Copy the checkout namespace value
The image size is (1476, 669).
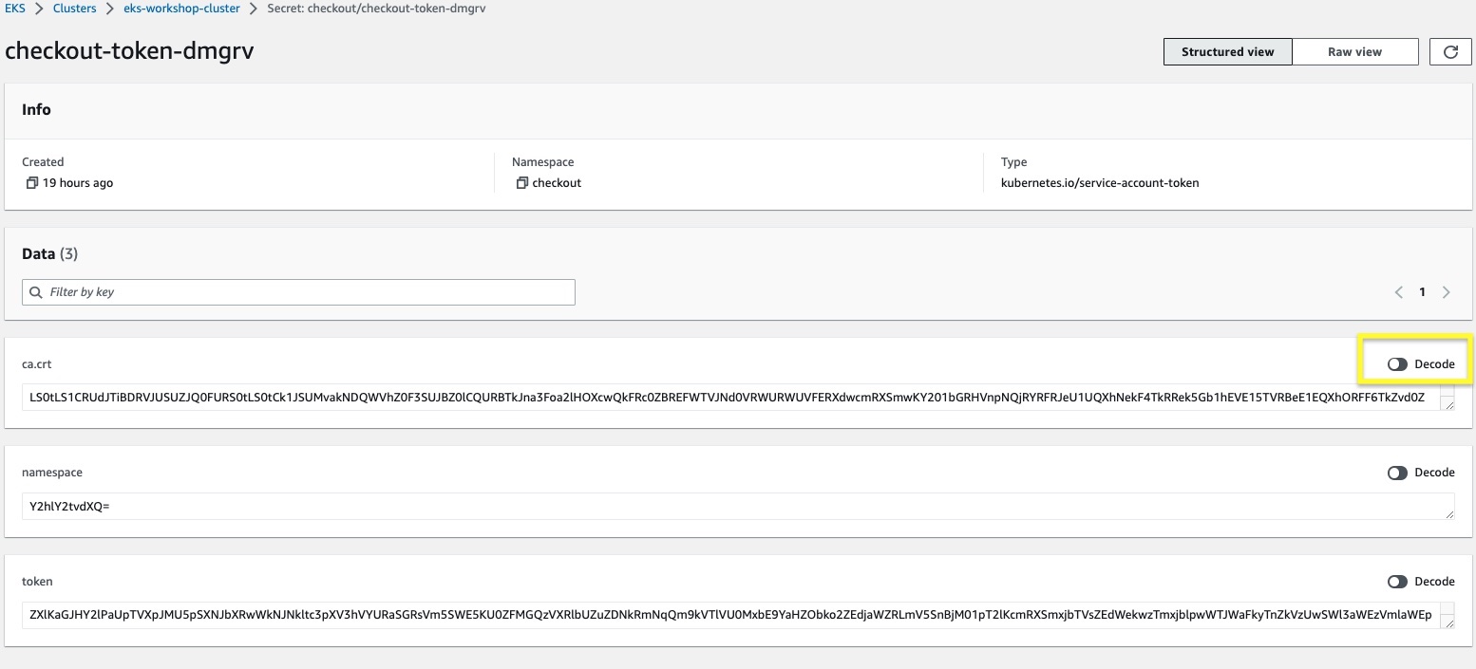521,182
